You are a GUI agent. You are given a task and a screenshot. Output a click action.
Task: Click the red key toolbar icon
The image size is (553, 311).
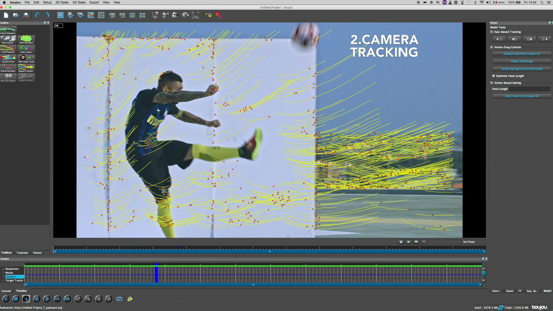click(x=219, y=15)
